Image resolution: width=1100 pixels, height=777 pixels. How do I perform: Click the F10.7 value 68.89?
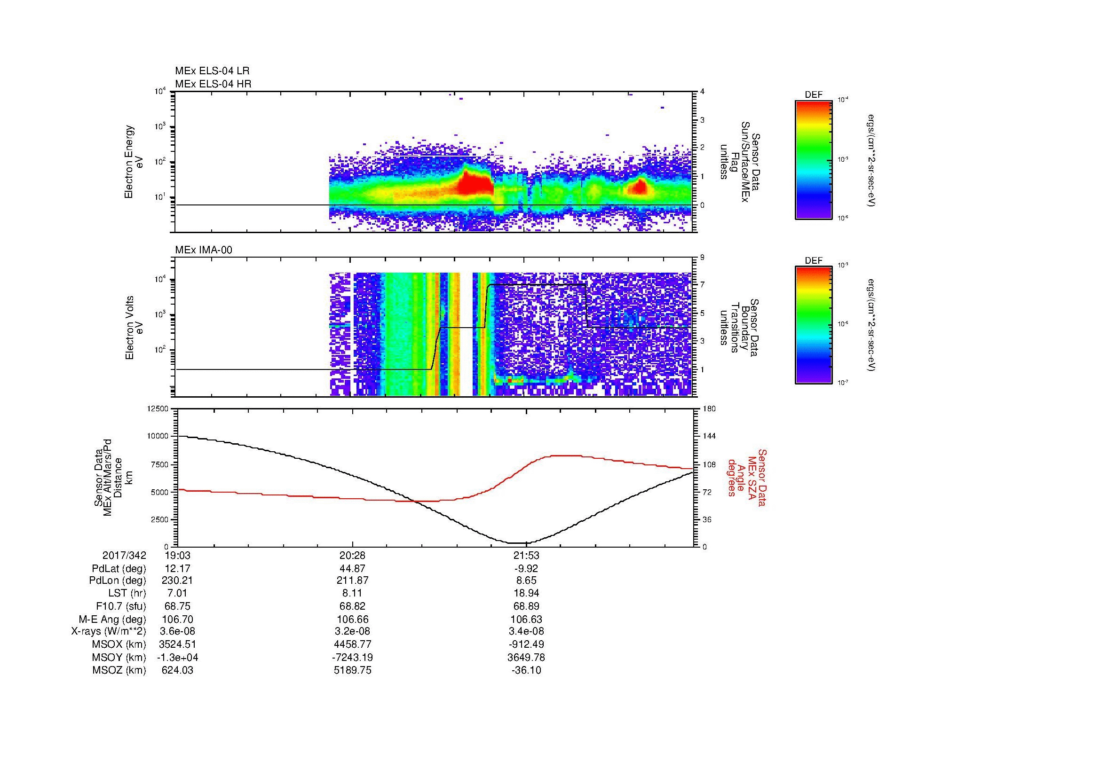coord(527,606)
